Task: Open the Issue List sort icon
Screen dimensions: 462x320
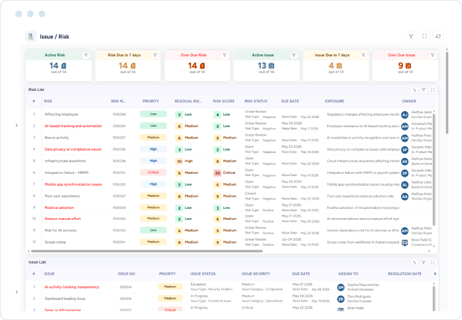Action: (415, 262)
